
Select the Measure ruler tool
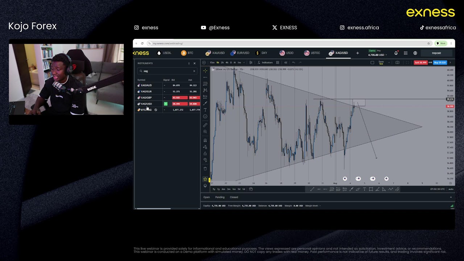point(205,125)
